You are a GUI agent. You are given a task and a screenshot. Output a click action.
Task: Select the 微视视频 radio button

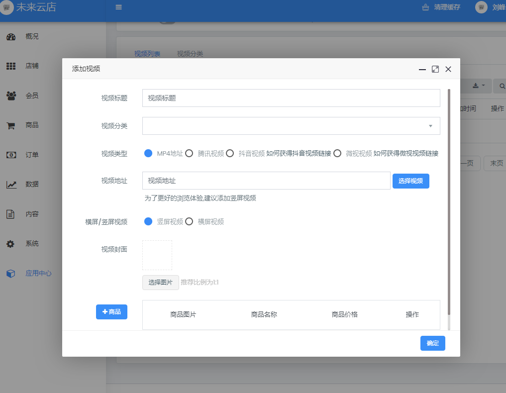point(337,154)
